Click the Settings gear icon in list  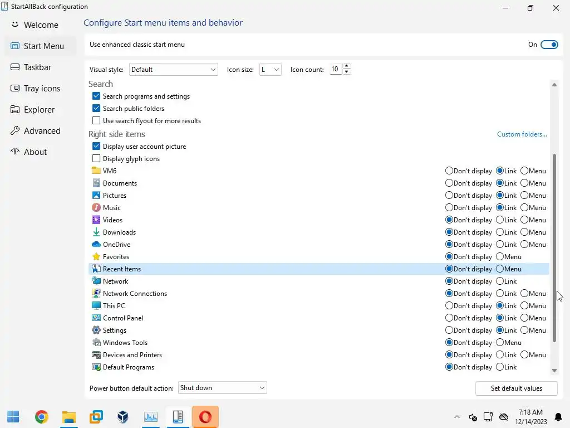96,330
